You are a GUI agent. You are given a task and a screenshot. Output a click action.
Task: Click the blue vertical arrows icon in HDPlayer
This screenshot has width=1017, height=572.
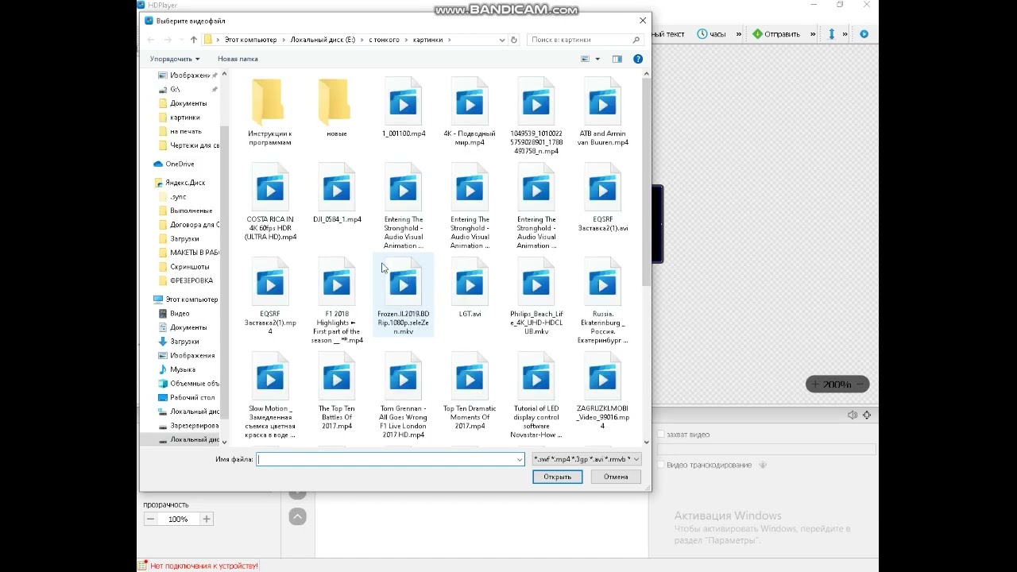pyautogui.click(x=832, y=34)
